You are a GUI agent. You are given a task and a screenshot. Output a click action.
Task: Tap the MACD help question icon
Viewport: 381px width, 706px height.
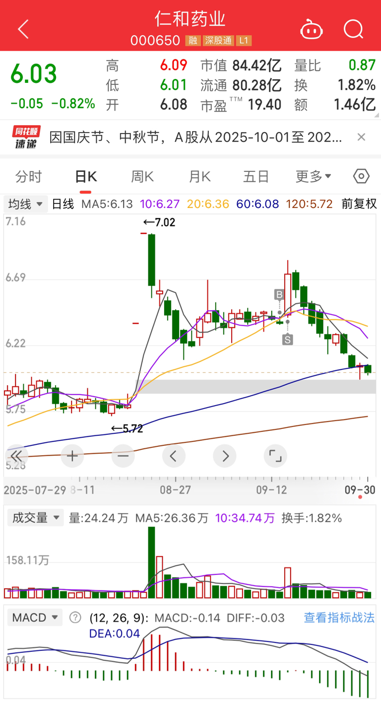[x=75, y=618]
